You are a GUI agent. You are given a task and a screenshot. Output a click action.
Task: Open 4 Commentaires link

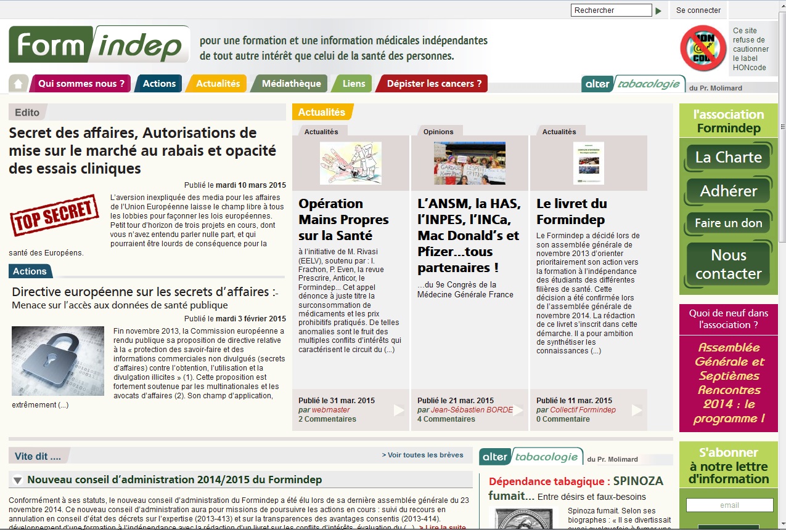(x=446, y=419)
